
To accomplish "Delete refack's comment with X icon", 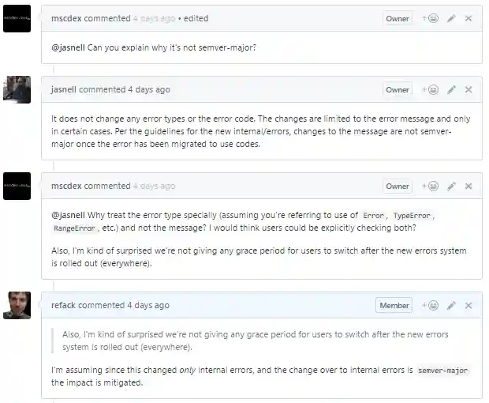I will click(x=468, y=306).
